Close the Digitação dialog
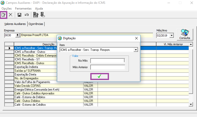Image resolution: width=197 pixels, height=117 pixels. [x=136, y=38]
